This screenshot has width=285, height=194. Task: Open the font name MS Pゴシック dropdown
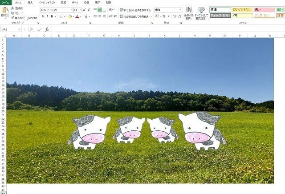coord(72,10)
